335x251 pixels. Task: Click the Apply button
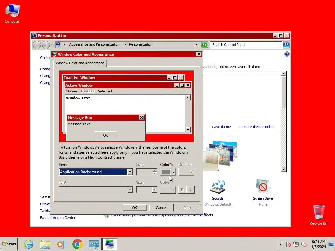[x=187, y=208]
